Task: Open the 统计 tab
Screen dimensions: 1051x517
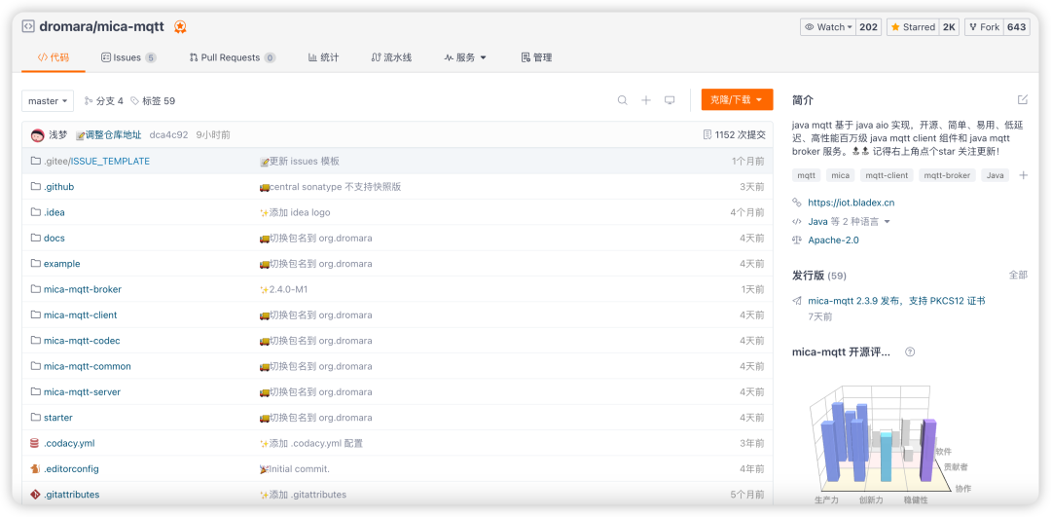Action: click(x=323, y=57)
